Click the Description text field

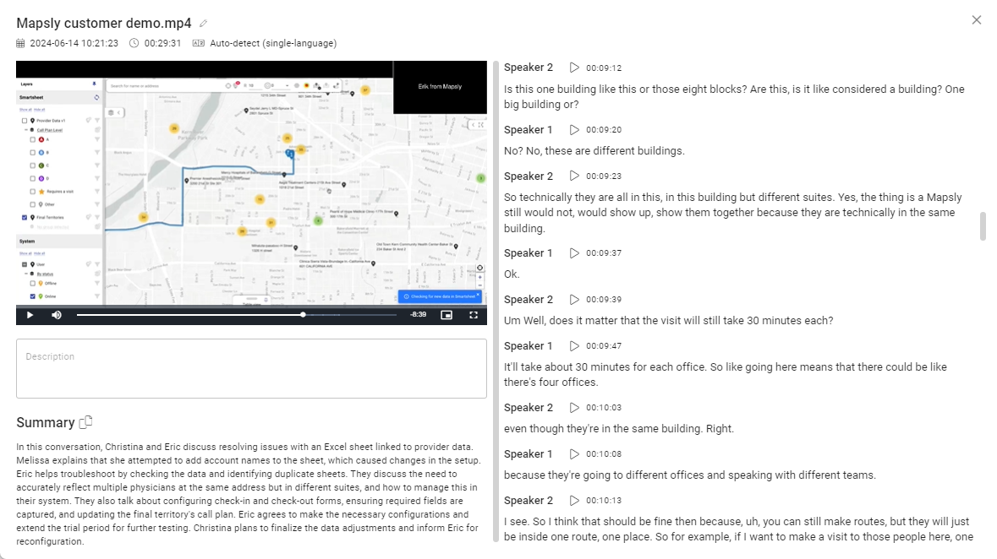pos(251,368)
